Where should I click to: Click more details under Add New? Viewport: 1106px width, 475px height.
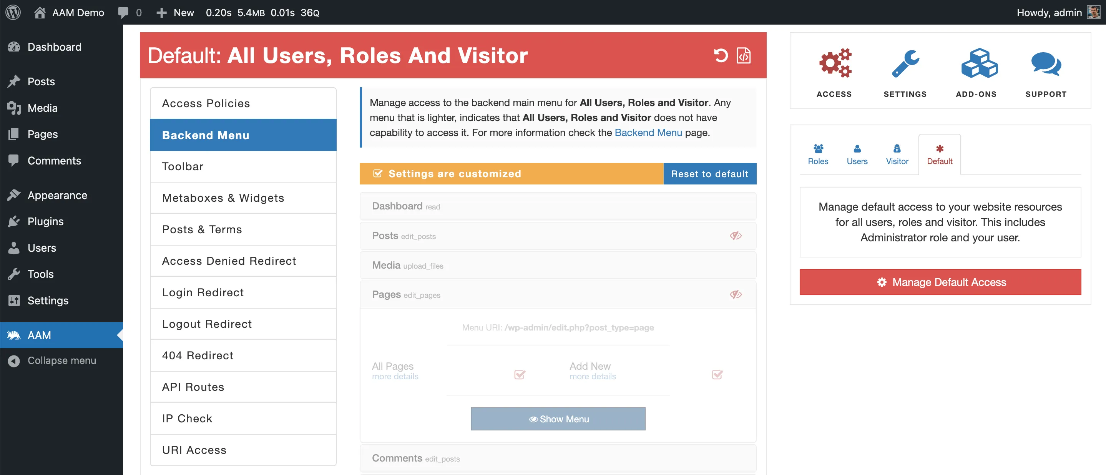point(593,376)
